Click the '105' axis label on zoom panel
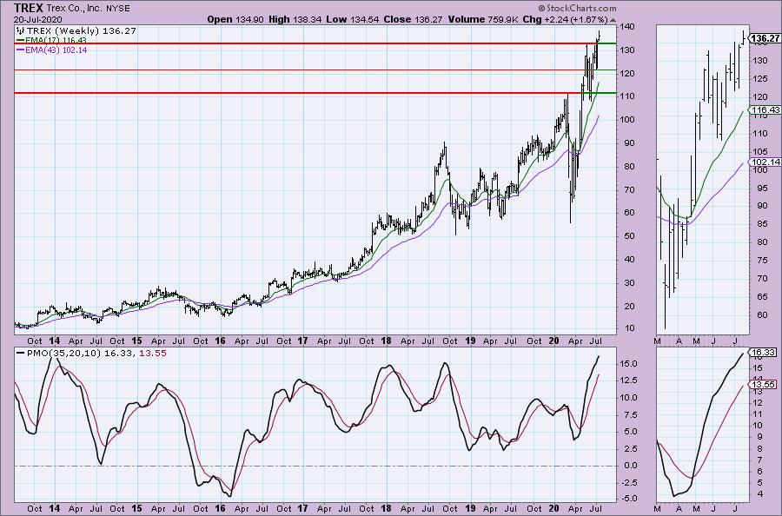This screenshot has width=782, height=516. coord(760,151)
